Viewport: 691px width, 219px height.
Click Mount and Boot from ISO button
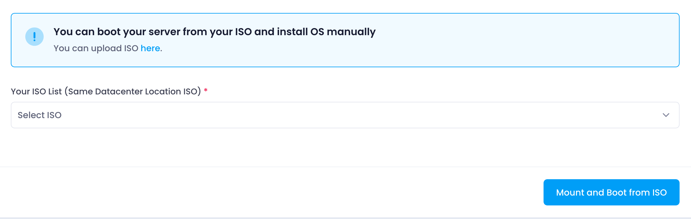(611, 192)
